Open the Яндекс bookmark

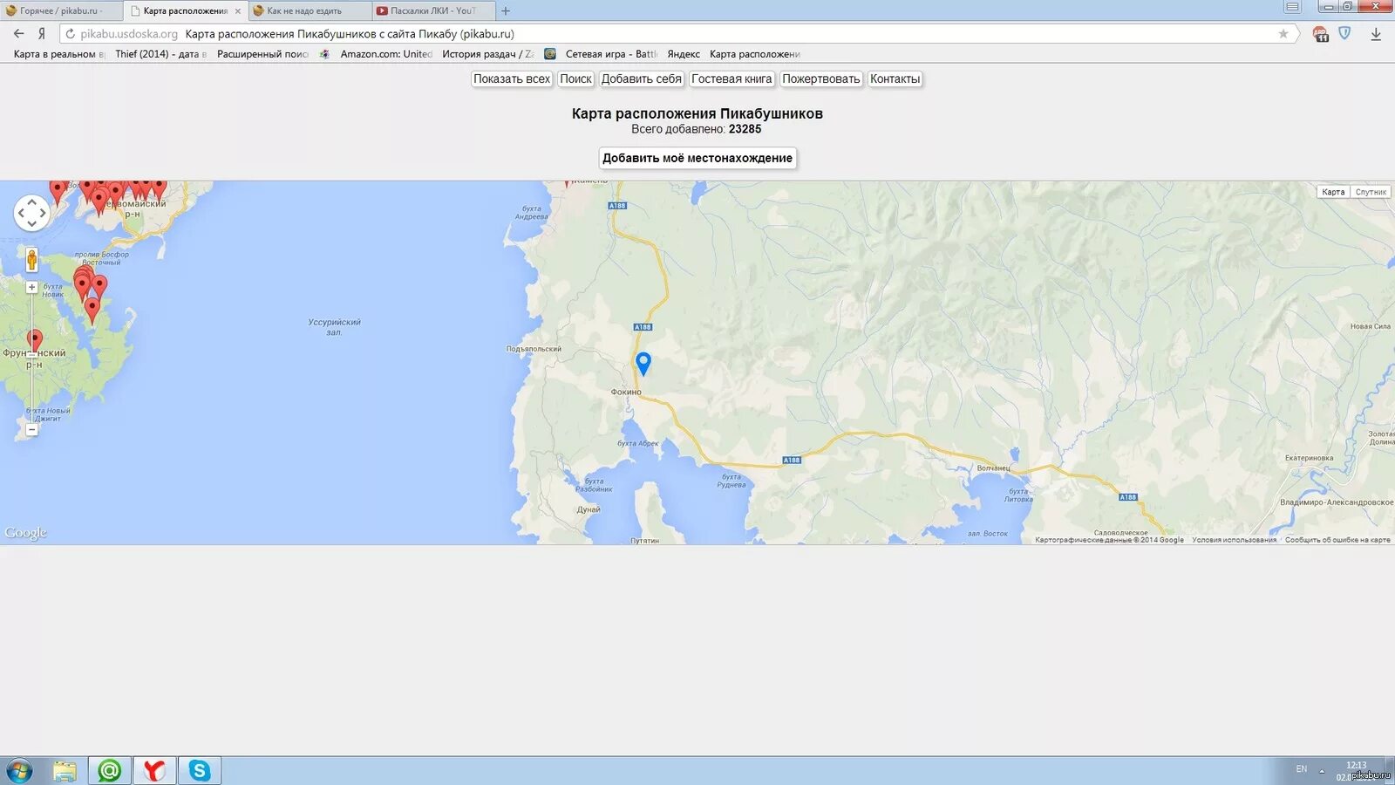(684, 54)
